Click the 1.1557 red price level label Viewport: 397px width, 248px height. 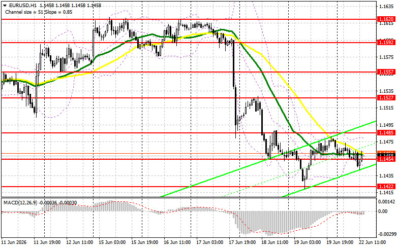[386, 72]
